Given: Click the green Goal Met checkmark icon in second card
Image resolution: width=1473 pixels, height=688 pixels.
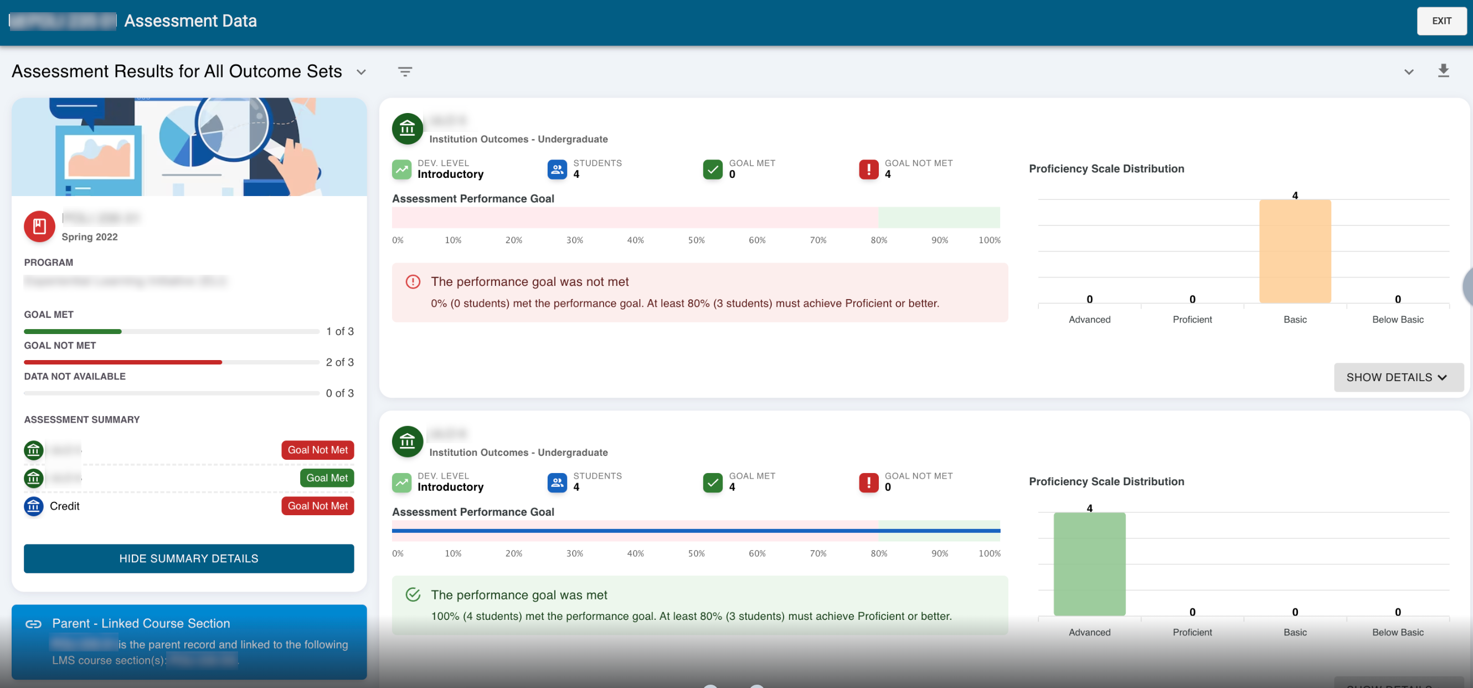Looking at the screenshot, I should point(713,482).
